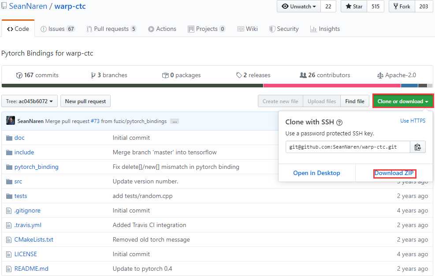This screenshot has height=276, width=435.
Task: Open the README.md file
Action: tap(31, 269)
